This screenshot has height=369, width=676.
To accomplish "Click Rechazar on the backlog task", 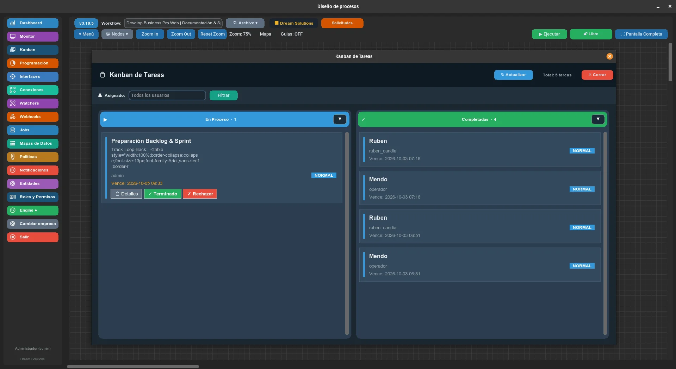I will click(200, 194).
